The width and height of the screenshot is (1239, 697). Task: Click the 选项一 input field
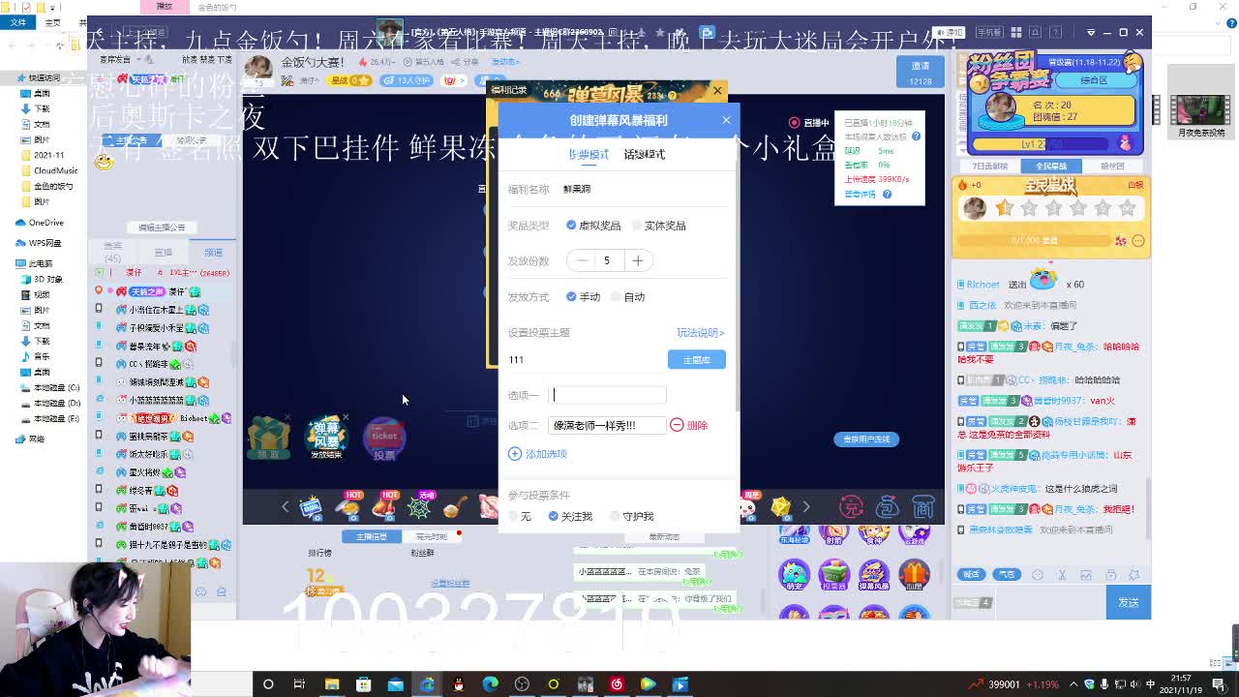[x=608, y=395]
